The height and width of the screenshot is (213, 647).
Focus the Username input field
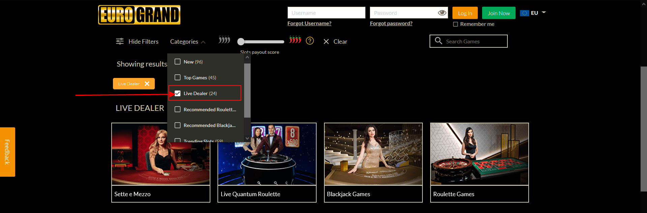[326, 13]
